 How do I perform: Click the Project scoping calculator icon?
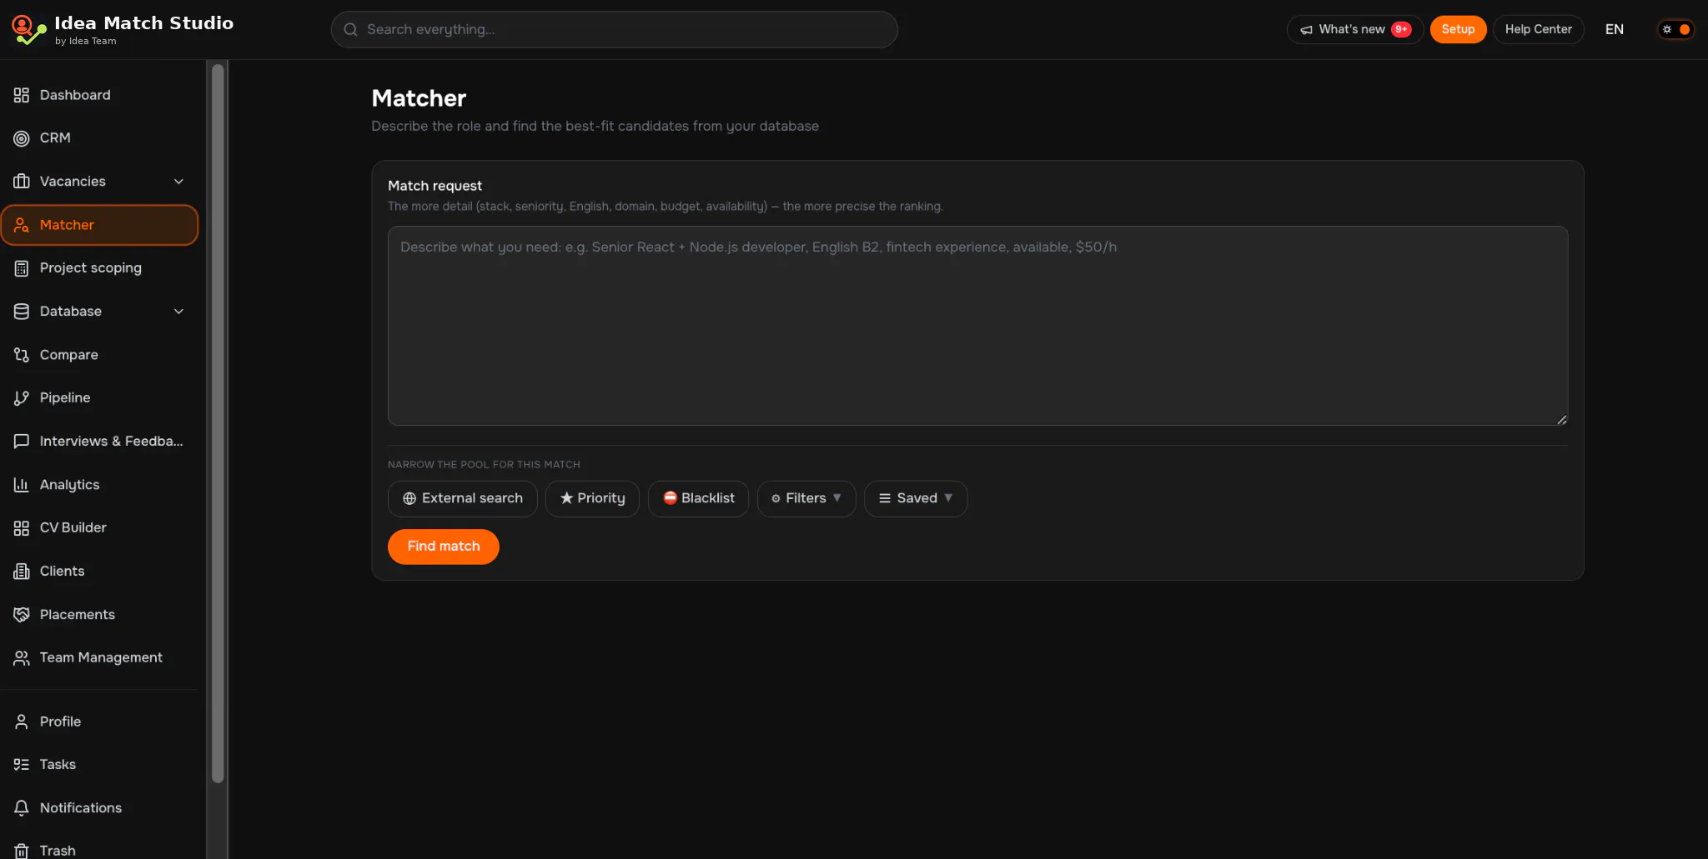click(22, 268)
